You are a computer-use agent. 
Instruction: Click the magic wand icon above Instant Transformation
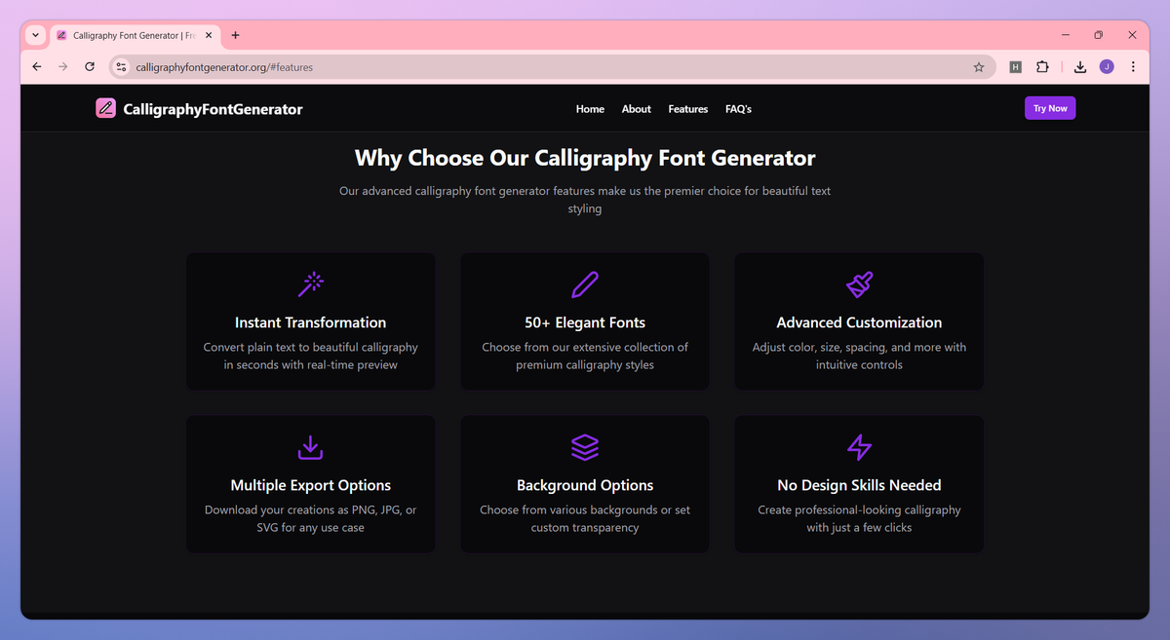pos(310,283)
